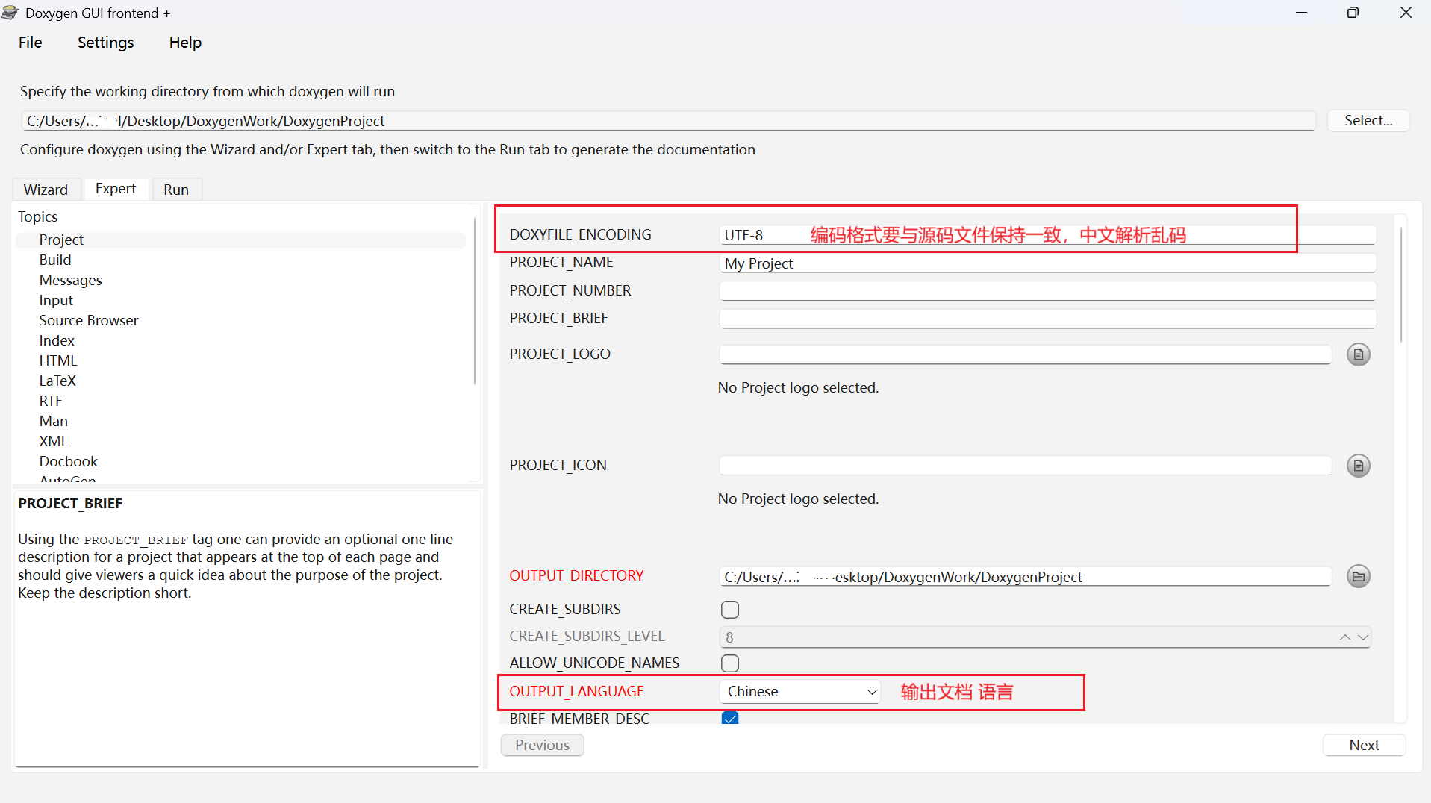1431x803 pixels.
Task: Toggle the CREATE_SUBDIRS checkbox
Action: (x=730, y=610)
